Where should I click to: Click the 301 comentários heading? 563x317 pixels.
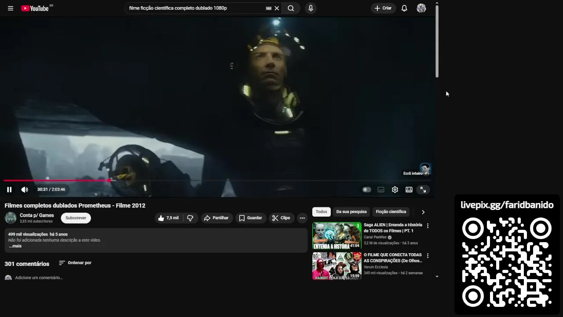(x=27, y=264)
